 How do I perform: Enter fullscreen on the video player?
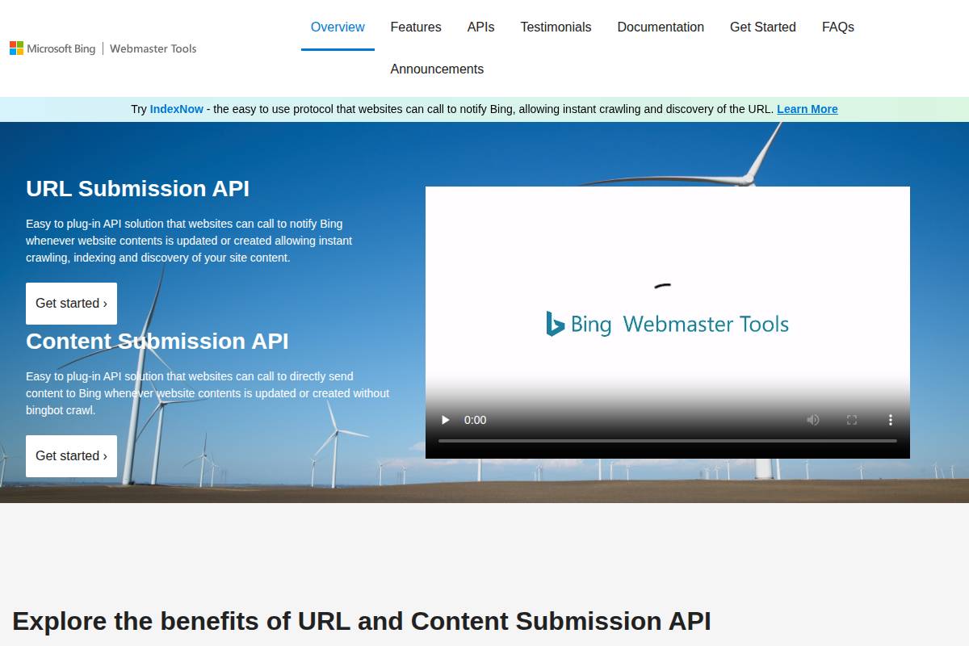tap(851, 420)
